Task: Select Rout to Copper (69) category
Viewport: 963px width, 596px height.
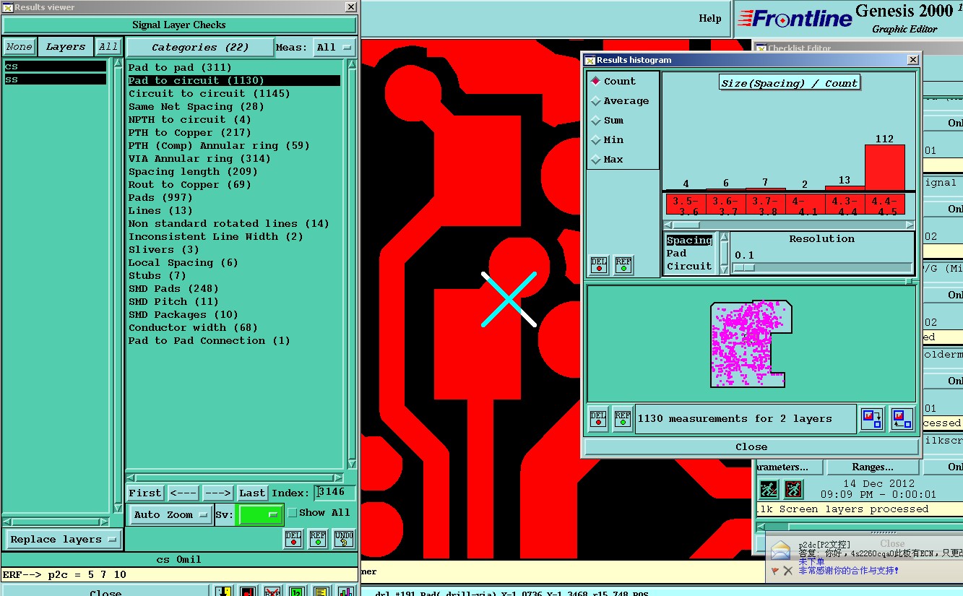Action: 189,184
